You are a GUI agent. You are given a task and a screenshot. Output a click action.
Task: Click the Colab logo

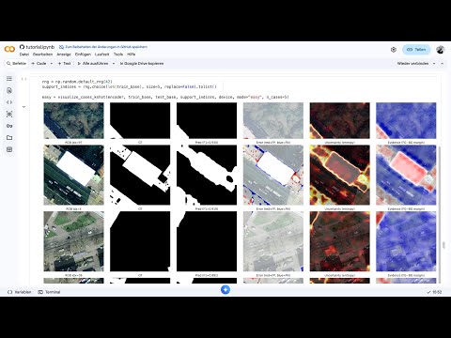(9, 49)
